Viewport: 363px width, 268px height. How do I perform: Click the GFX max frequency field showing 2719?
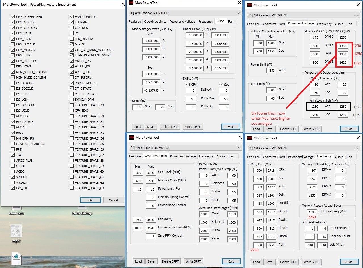(x=271, y=170)
